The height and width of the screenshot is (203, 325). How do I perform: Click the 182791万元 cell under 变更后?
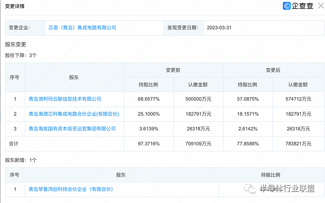pyautogui.click(x=299, y=114)
